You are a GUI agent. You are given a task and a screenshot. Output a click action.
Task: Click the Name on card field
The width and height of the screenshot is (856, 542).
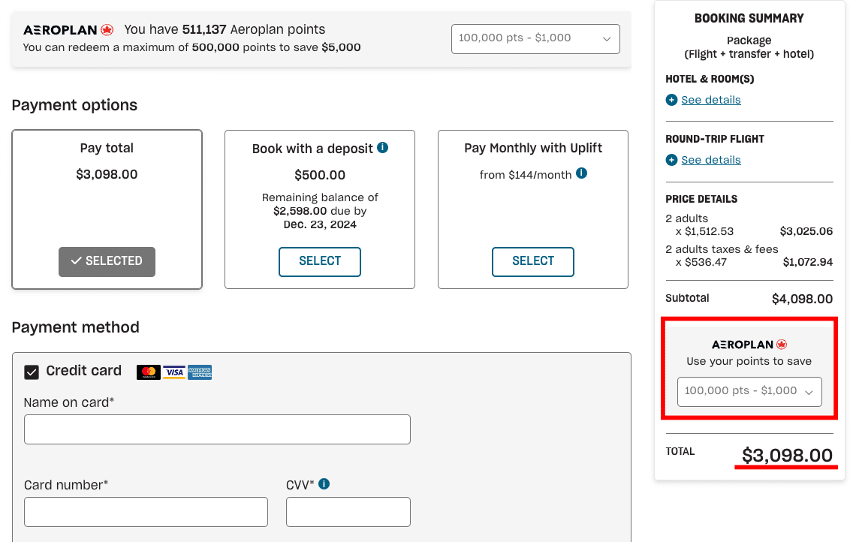tap(217, 429)
